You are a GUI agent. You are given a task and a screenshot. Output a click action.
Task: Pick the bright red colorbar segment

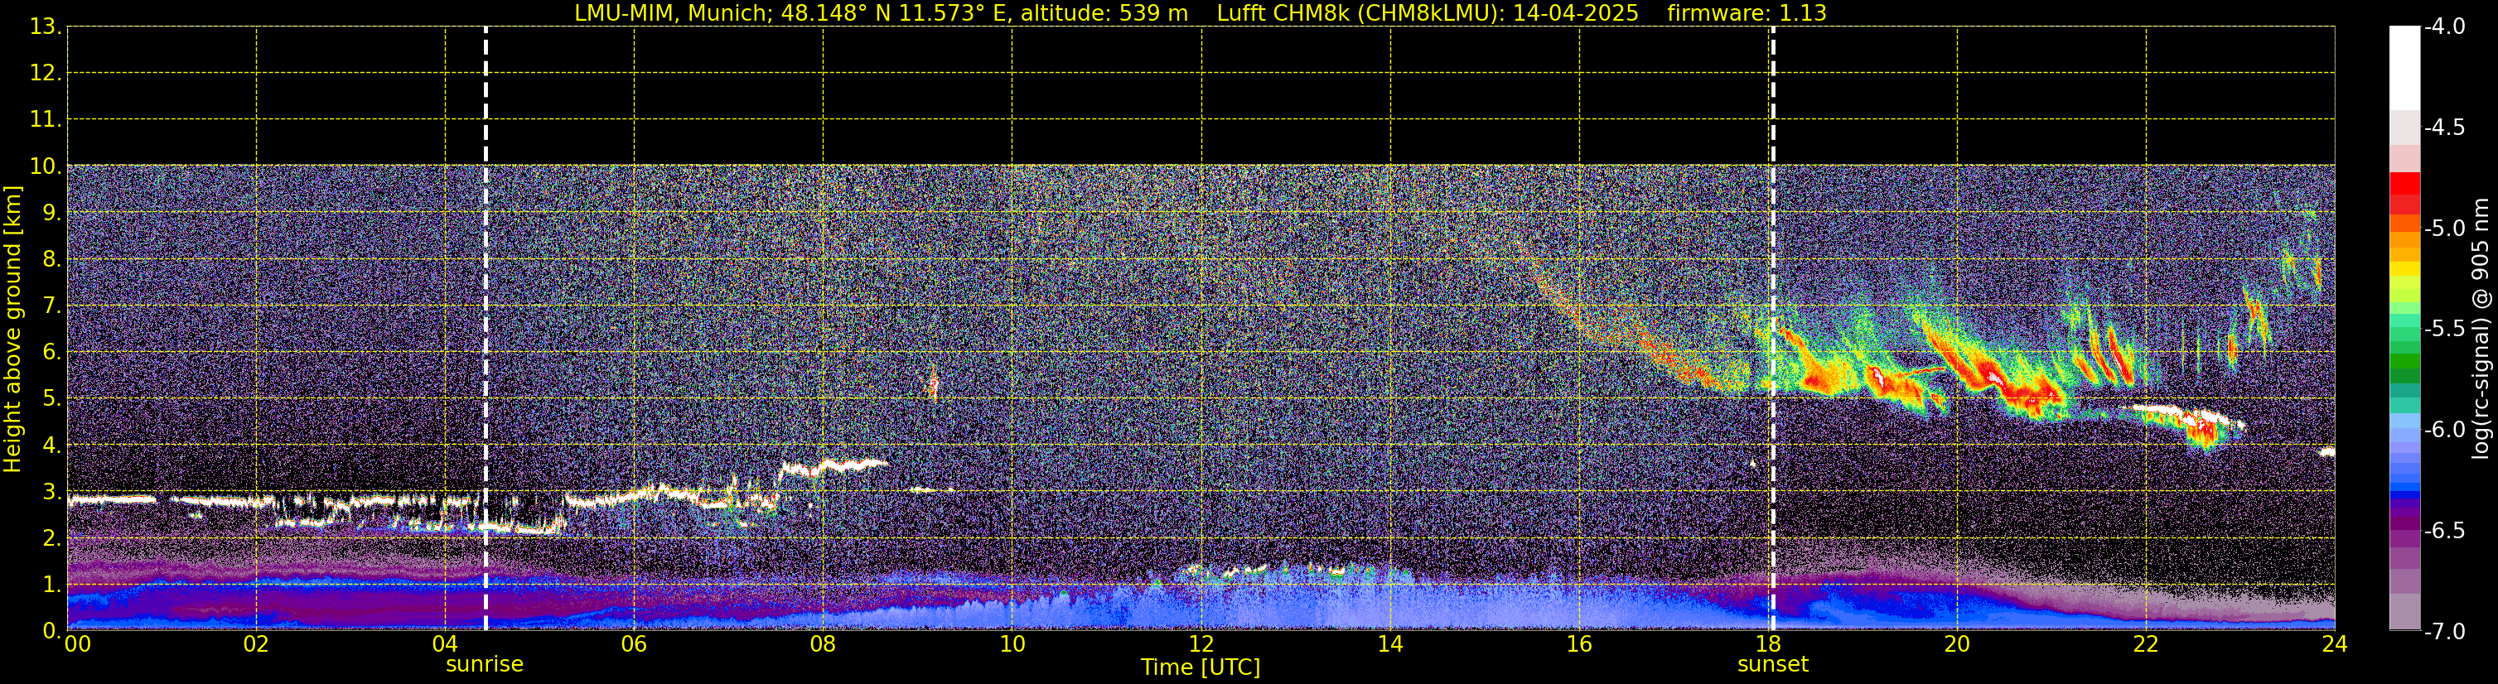click(x=2404, y=183)
